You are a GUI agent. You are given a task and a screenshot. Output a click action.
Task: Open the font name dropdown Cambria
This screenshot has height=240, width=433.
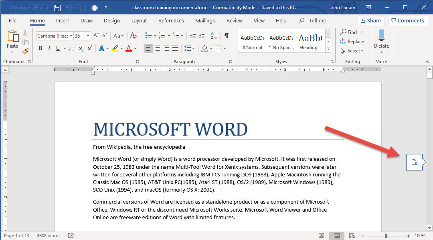71,36
